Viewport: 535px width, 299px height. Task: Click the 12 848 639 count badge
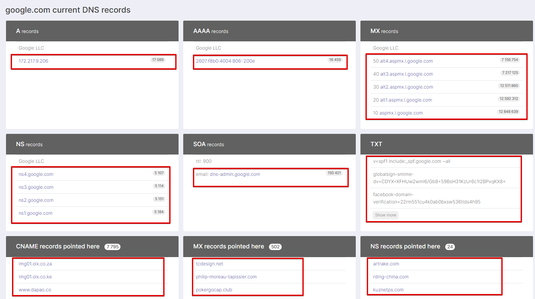[508, 112]
